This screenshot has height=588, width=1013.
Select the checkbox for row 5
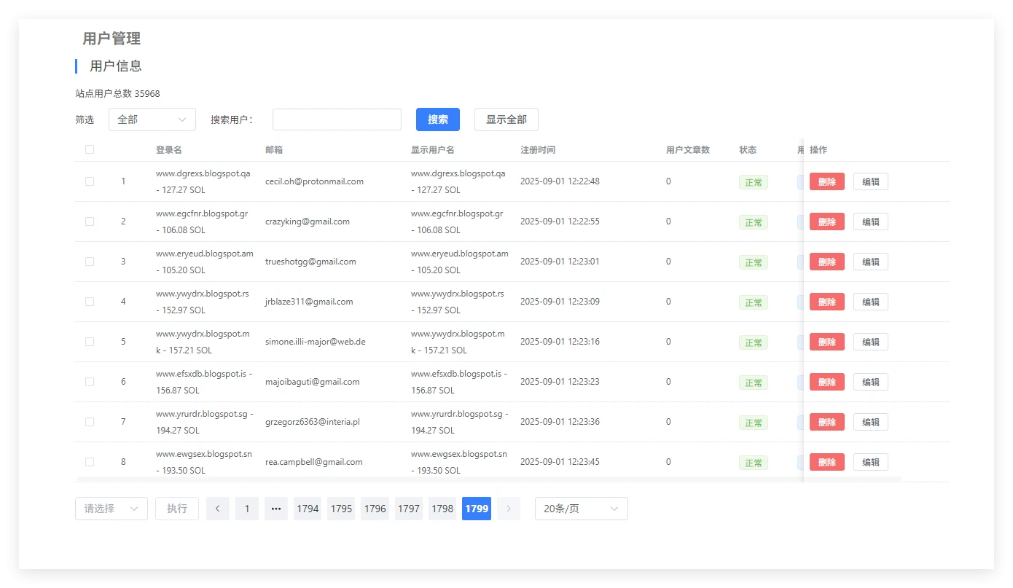click(x=90, y=342)
